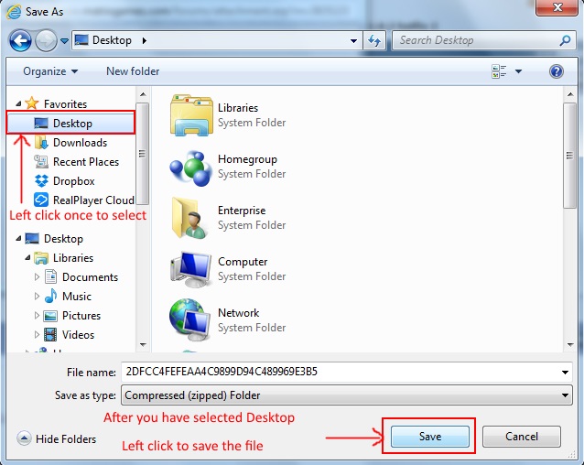This screenshot has width=584, height=465.
Task: Click the Pictures library icon
Action: pos(50,316)
